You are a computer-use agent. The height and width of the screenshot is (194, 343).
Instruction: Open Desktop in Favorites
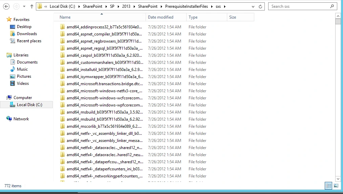tap(24, 27)
